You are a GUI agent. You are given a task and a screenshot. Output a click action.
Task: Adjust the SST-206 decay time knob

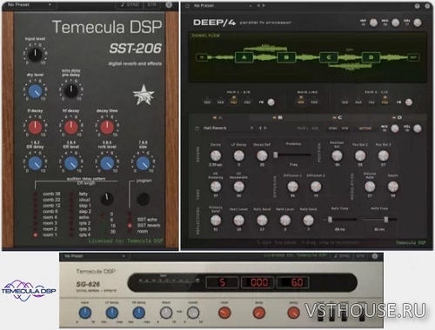[x=107, y=127]
